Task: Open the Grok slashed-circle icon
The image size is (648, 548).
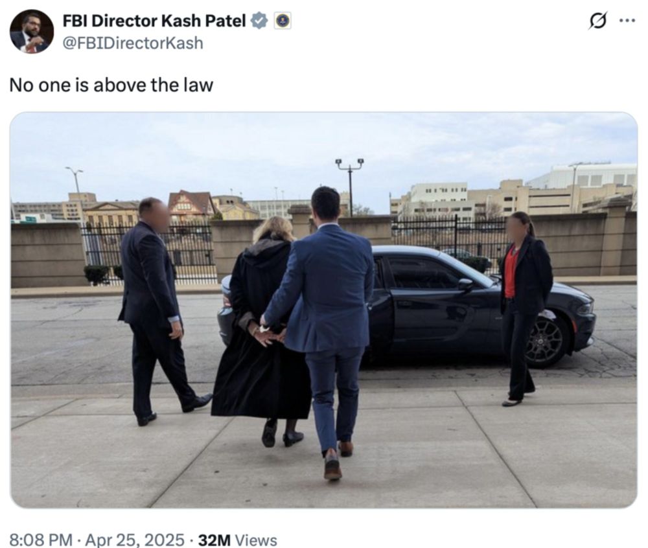Action: [598, 21]
